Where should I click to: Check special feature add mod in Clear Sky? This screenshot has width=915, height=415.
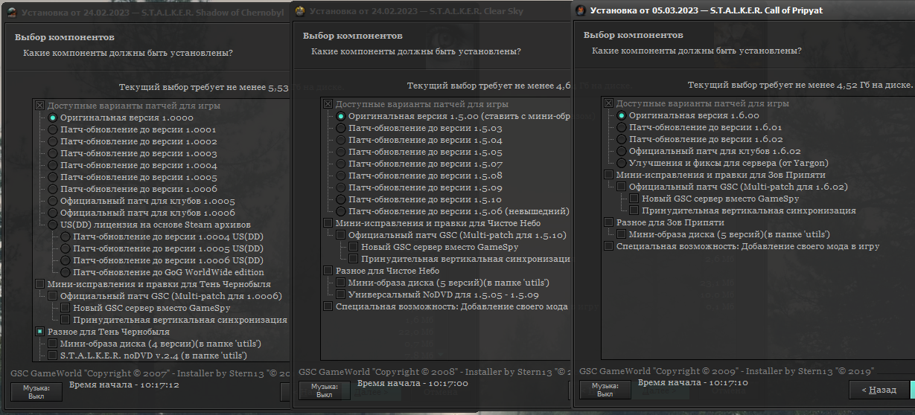pos(328,306)
